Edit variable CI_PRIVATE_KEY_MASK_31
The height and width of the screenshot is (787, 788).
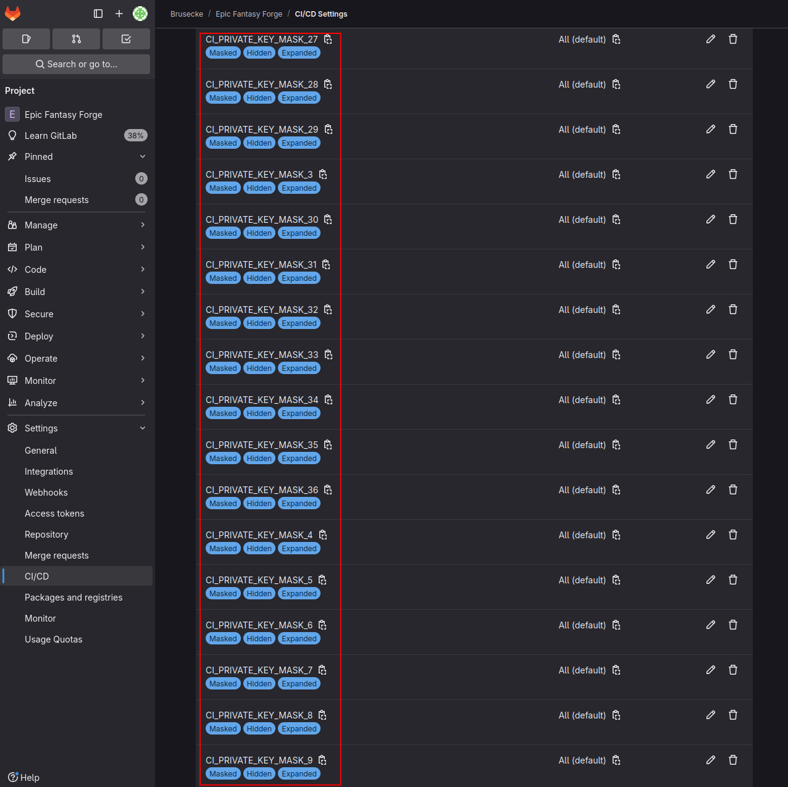[x=711, y=264]
